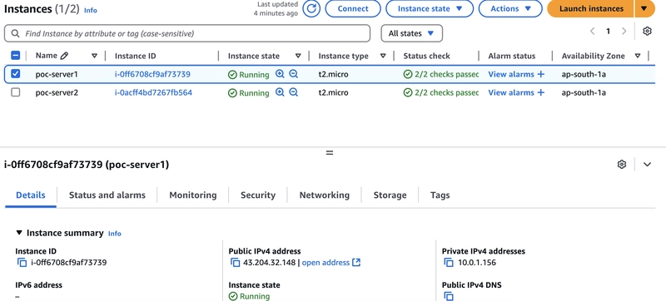Copy the Instance ID in summary
666x301 pixels.
tap(22, 263)
